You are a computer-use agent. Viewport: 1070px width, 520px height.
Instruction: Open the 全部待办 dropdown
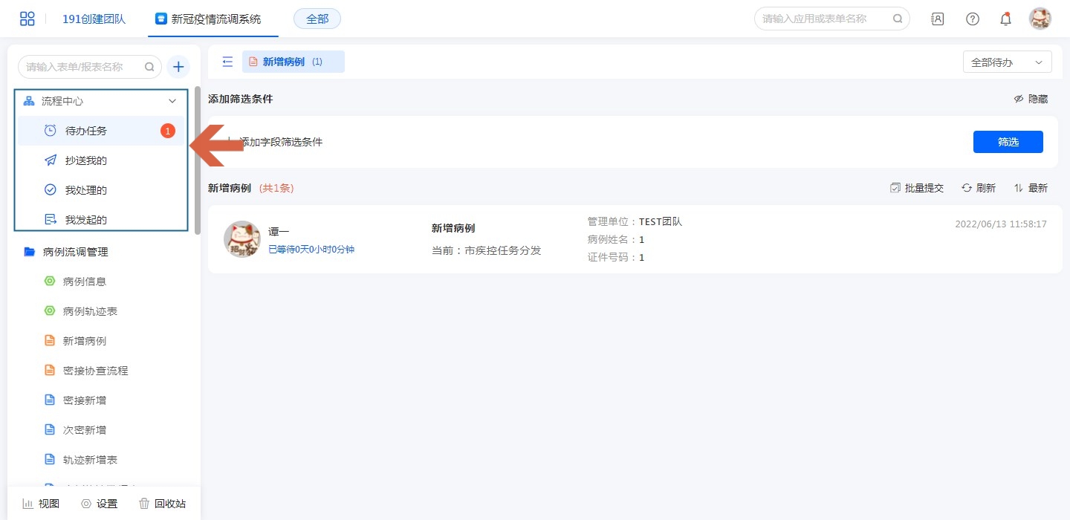(1007, 62)
